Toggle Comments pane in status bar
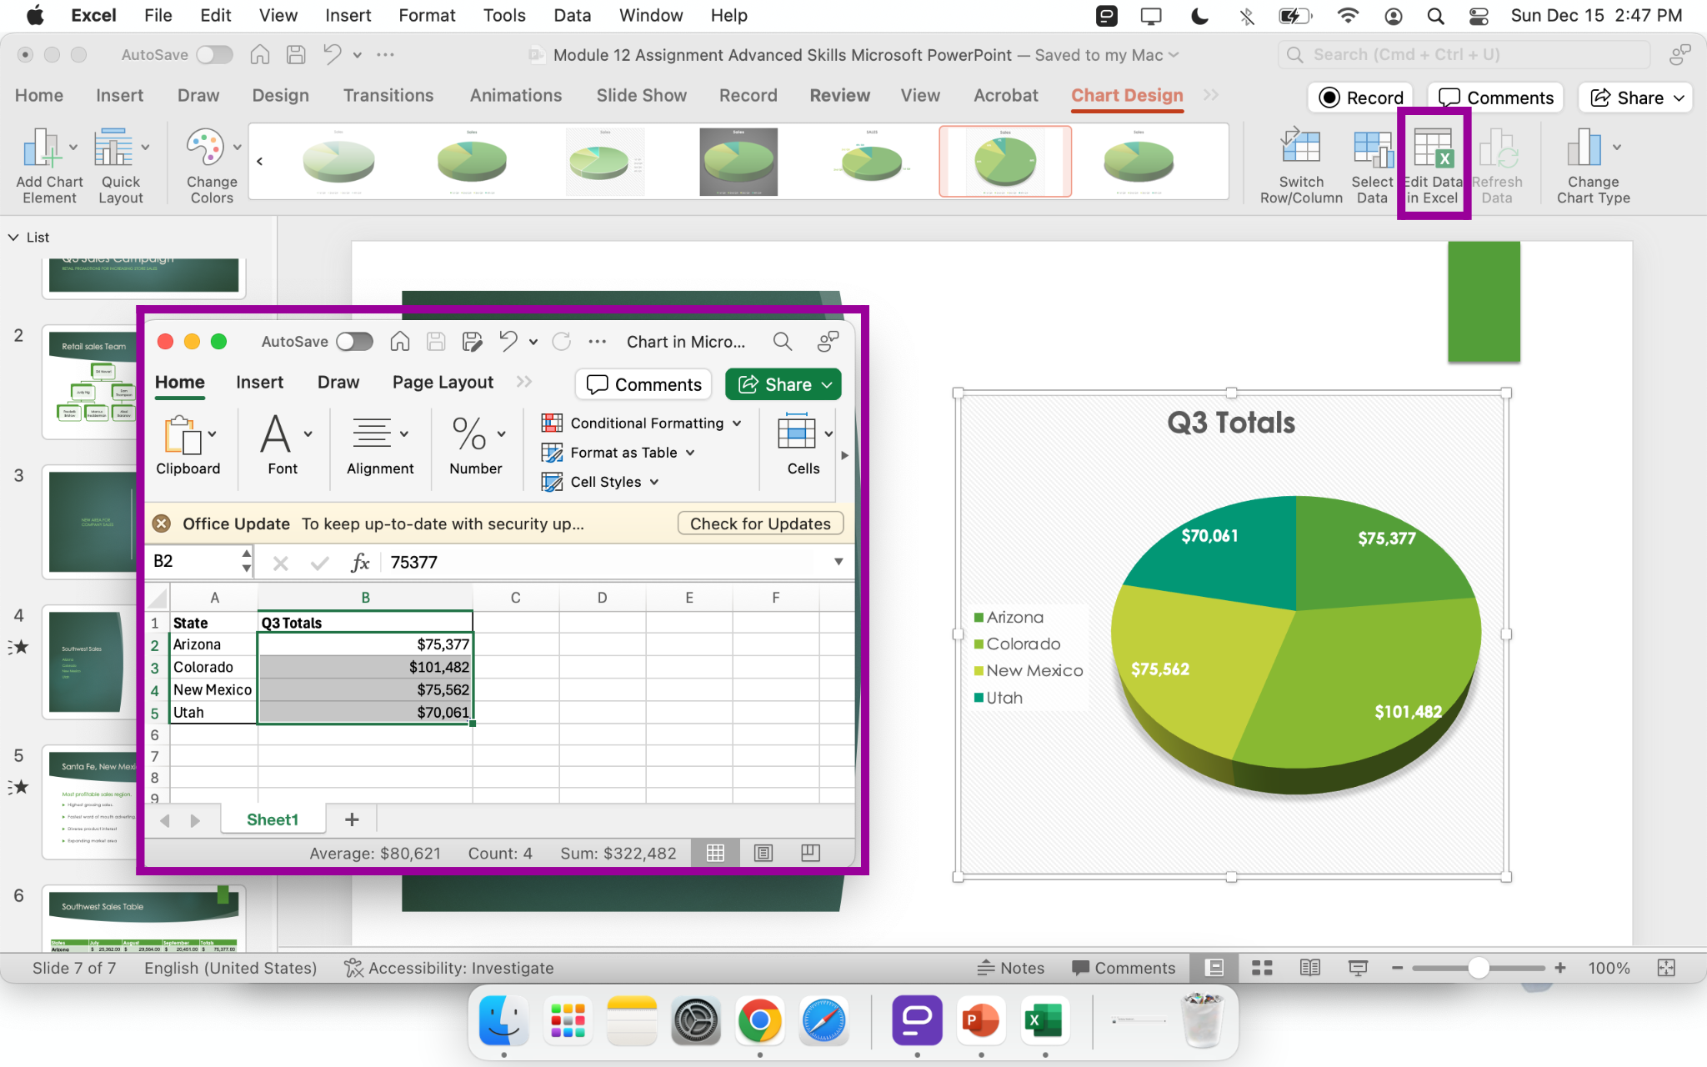This screenshot has height=1067, width=1707. click(x=1124, y=968)
